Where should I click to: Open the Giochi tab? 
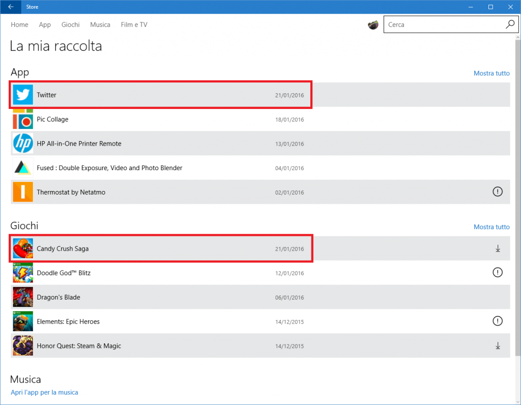[70, 24]
